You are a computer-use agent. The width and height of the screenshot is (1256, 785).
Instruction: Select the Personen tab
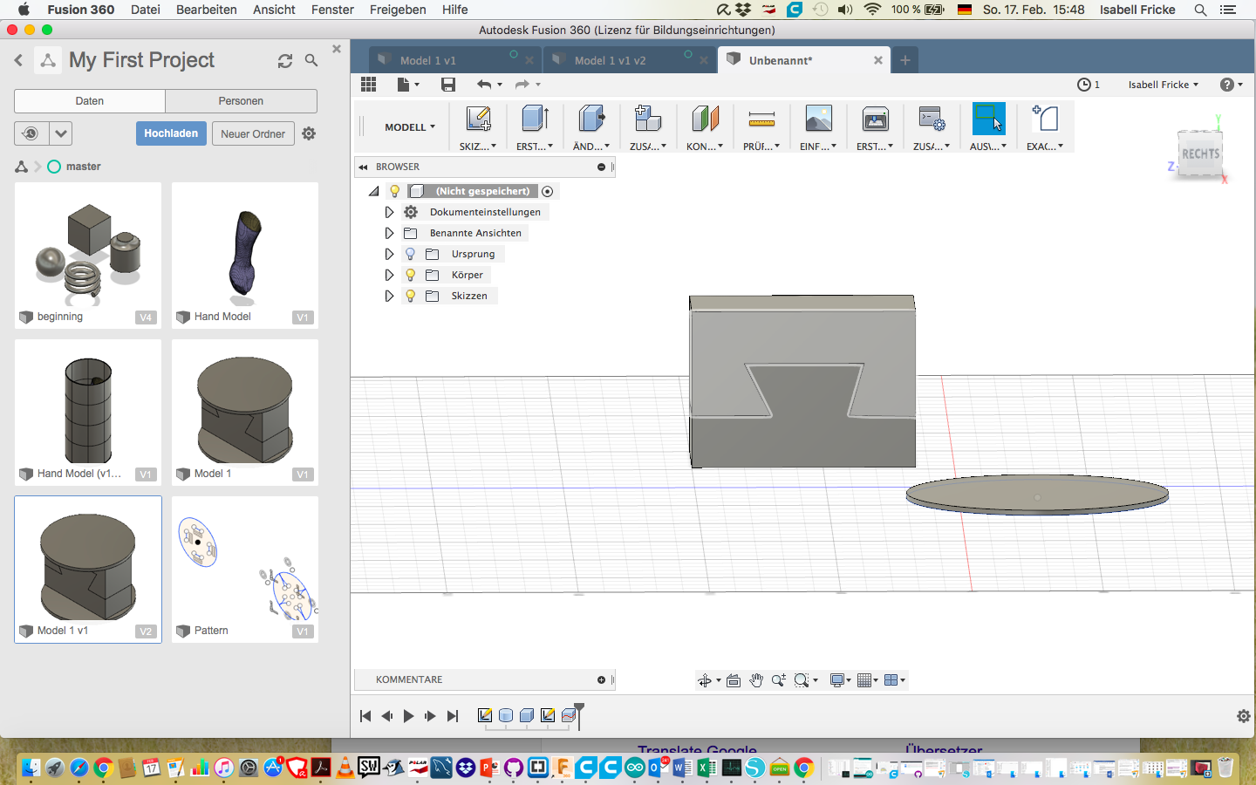[241, 101]
